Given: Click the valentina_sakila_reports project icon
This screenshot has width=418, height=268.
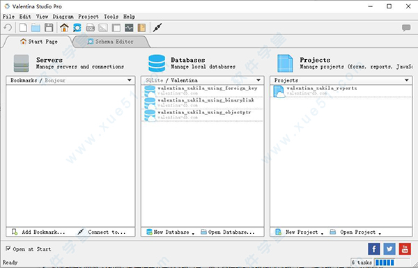Looking at the screenshot, I should (279, 91).
